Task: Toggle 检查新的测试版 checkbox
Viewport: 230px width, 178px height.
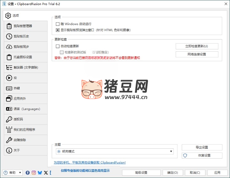Action: pos(62,52)
